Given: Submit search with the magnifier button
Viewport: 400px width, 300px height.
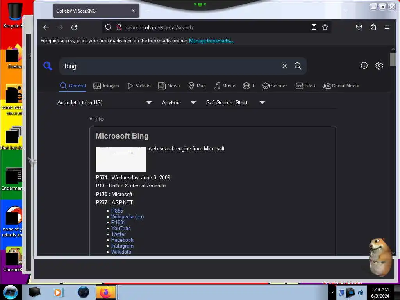Looking at the screenshot, I should click(x=298, y=66).
